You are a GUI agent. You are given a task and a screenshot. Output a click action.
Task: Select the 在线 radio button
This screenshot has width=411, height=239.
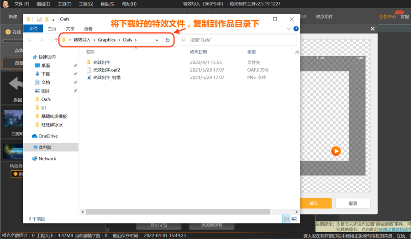pos(8,32)
